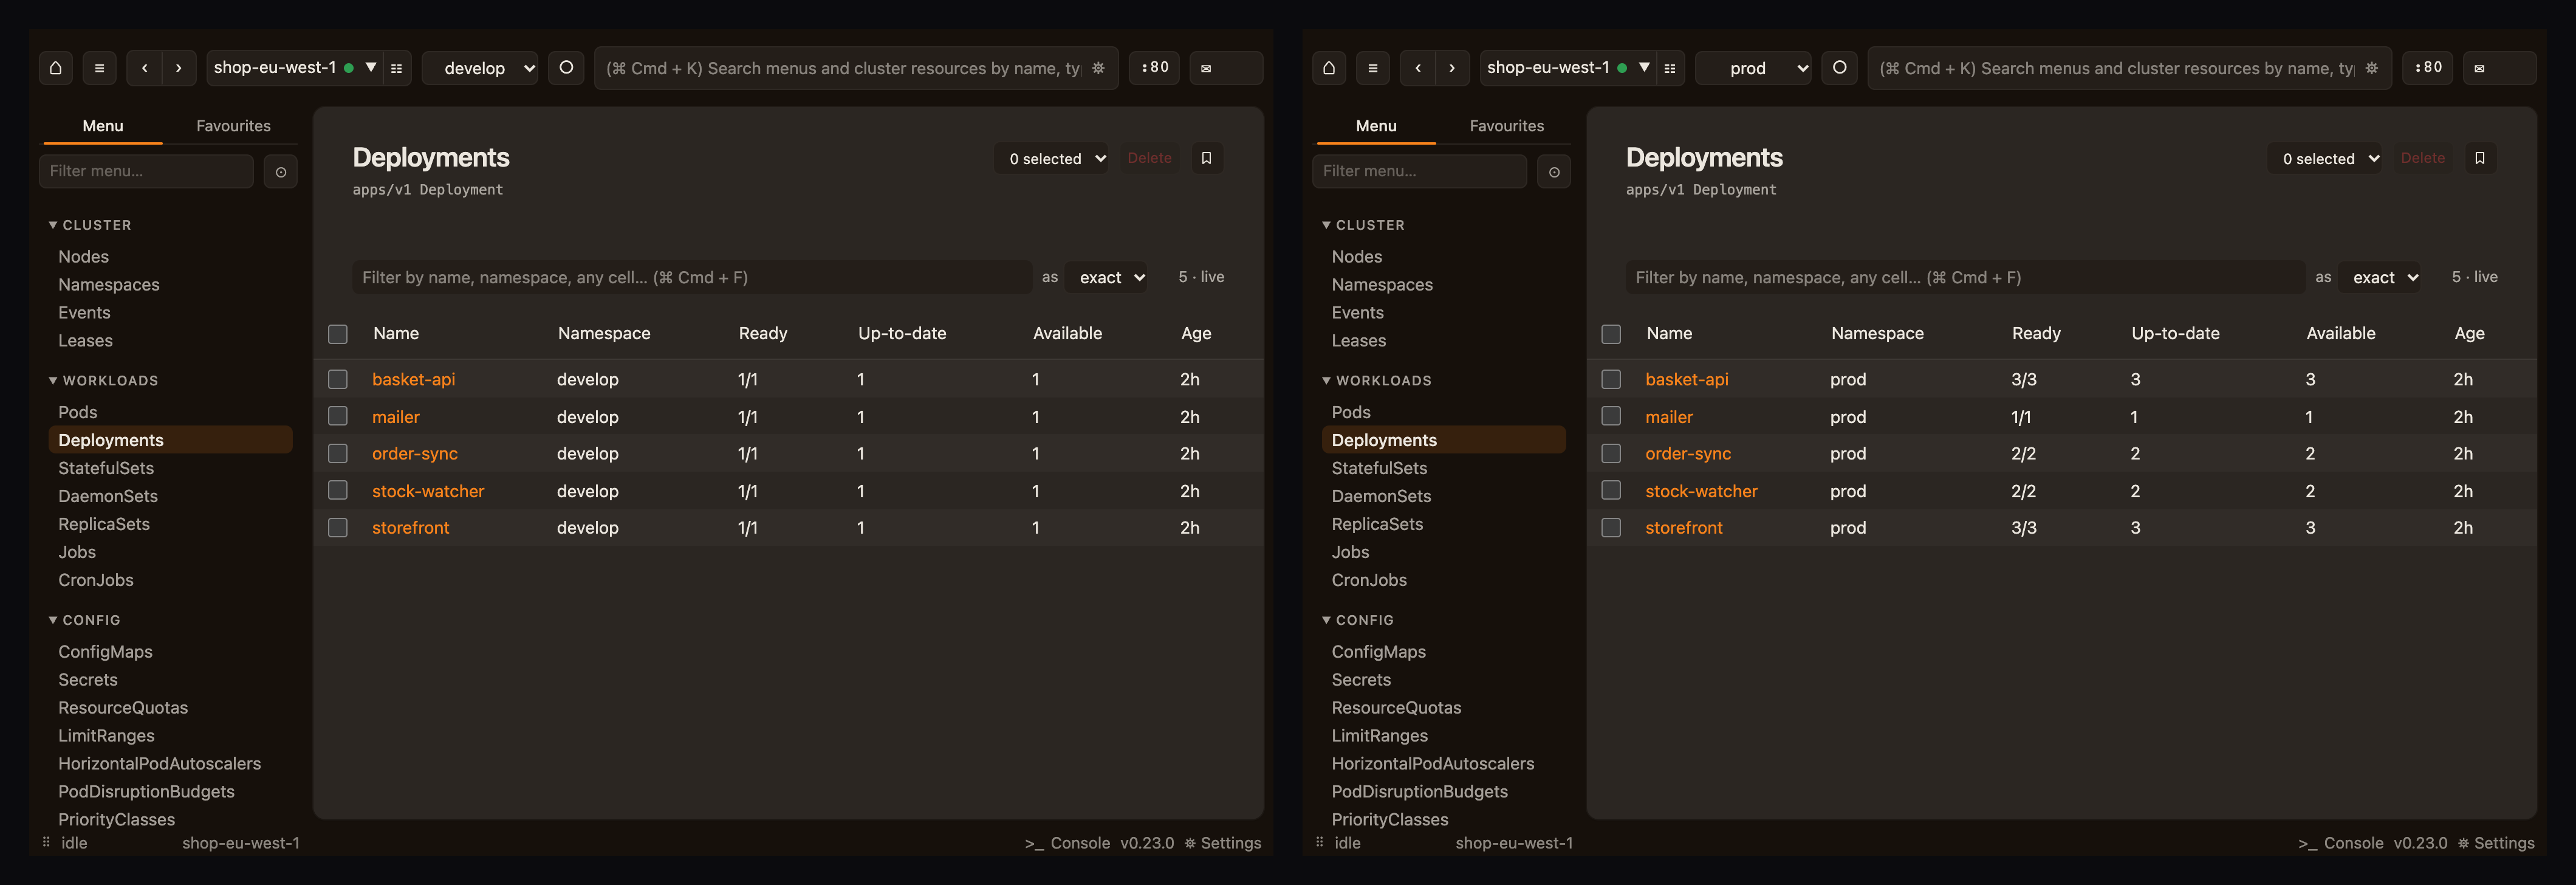Open the develop namespace dropdown
This screenshot has width=2576, height=885.
point(480,68)
